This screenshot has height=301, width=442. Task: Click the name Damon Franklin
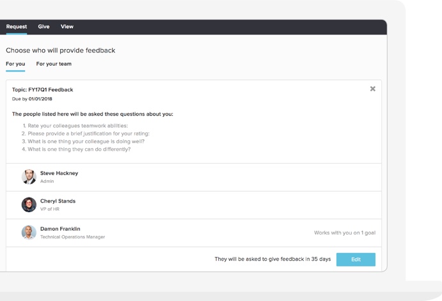pyautogui.click(x=60, y=229)
